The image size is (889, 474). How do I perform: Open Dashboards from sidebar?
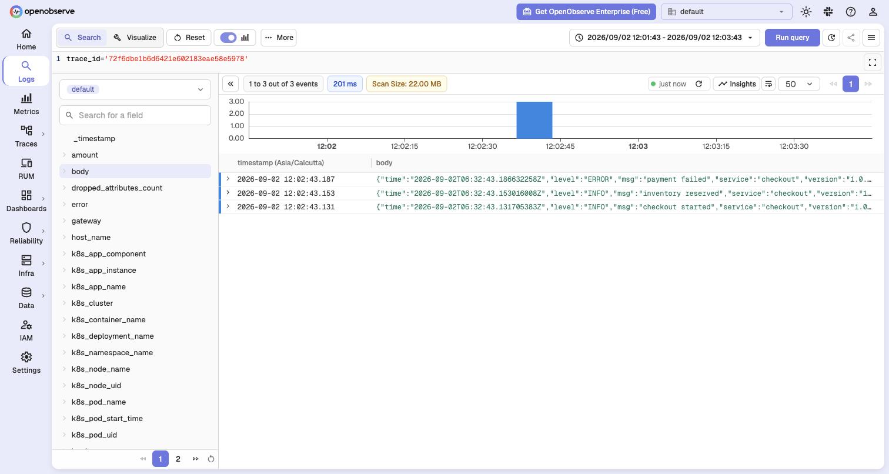click(x=26, y=201)
